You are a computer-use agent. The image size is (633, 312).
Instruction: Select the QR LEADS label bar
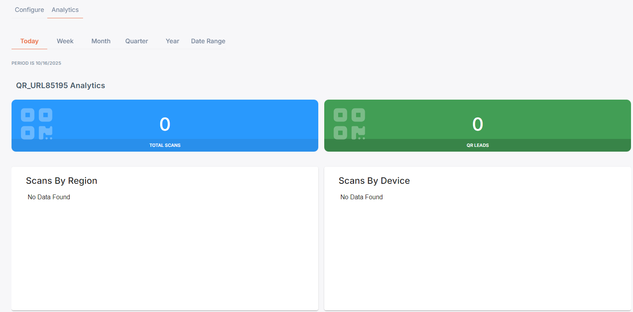coord(478,145)
